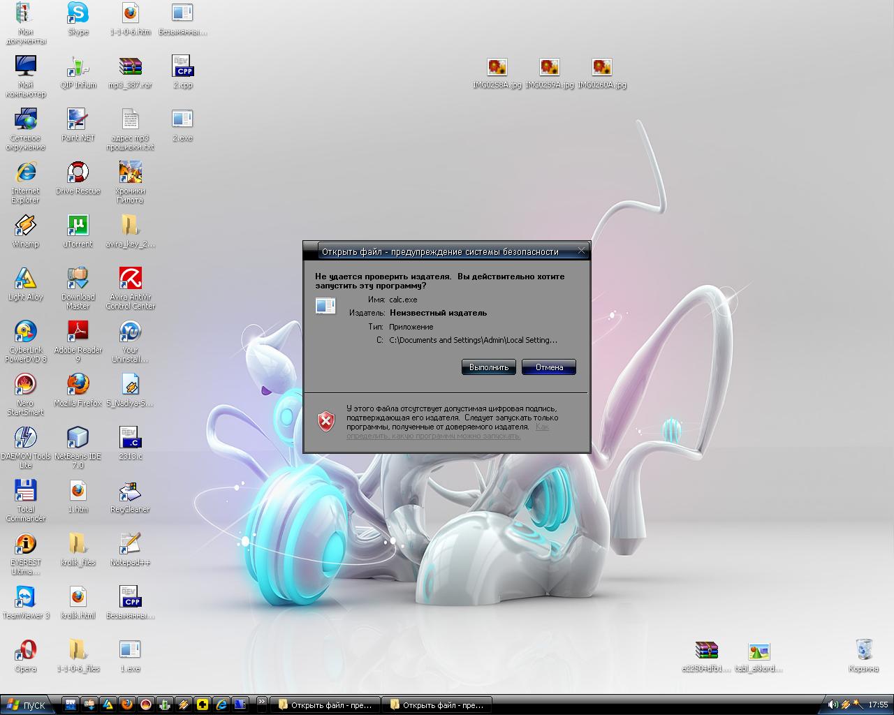This screenshot has height=715, width=894.
Task: Close the security warning dialog
Action: point(581,251)
